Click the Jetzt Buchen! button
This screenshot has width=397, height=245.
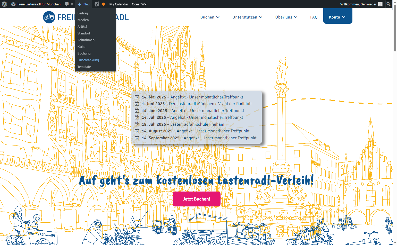point(197,199)
